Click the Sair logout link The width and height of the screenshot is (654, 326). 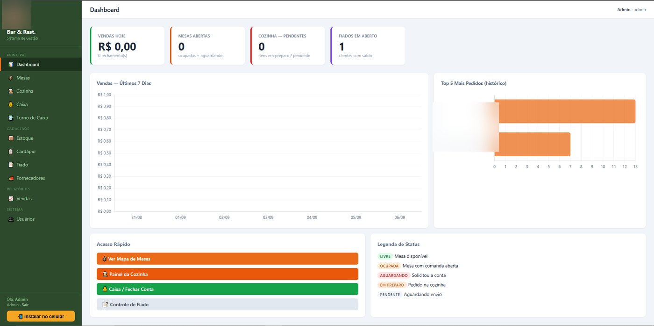(x=25, y=304)
